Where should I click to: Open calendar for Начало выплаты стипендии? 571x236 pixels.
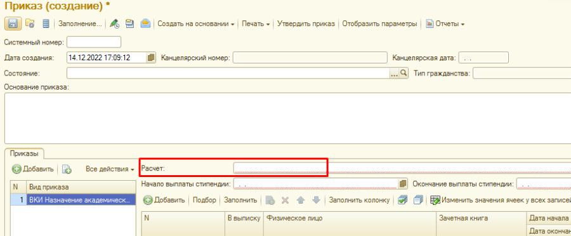pyautogui.click(x=403, y=184)
